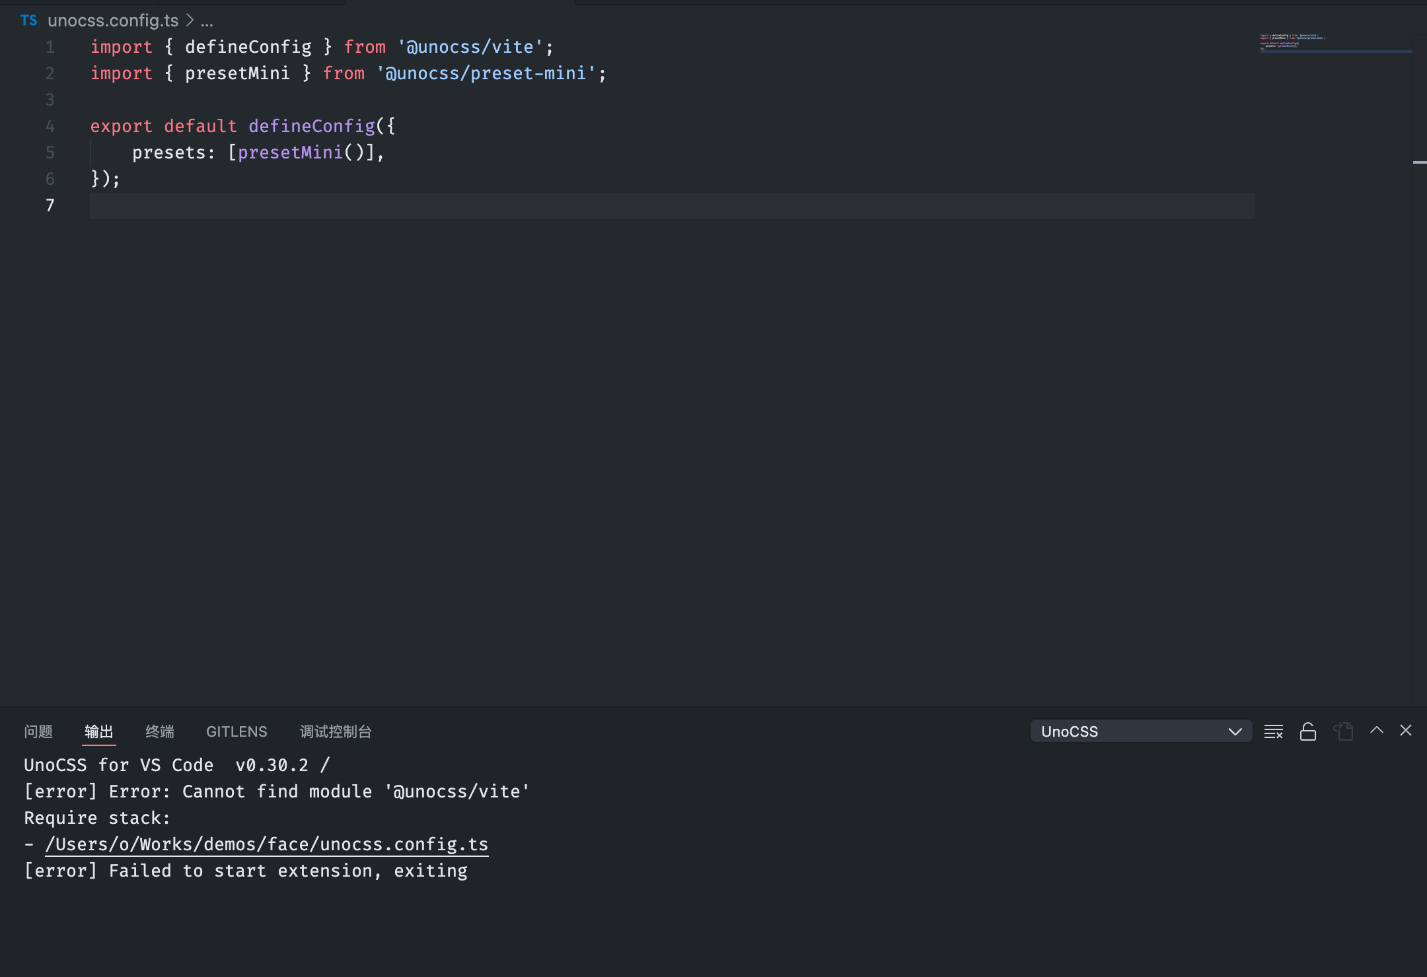Close the bottom panel

[x=1405, y=730]
